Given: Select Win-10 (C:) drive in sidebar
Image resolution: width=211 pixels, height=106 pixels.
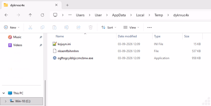Looking at the screenshot, I should pyautogui.click(x=23, y=101).
